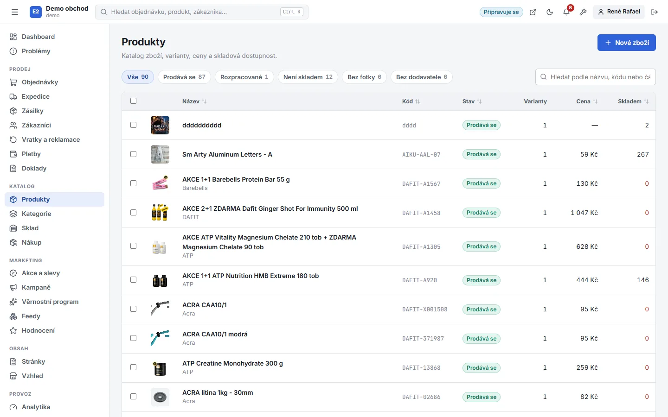Open Kategorie in the sidebar
Viewport: 668px width, 417px height.
(x=54, y=214)
